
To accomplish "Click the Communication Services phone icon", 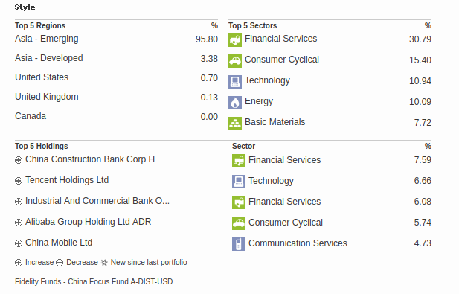I will point(239,244).
